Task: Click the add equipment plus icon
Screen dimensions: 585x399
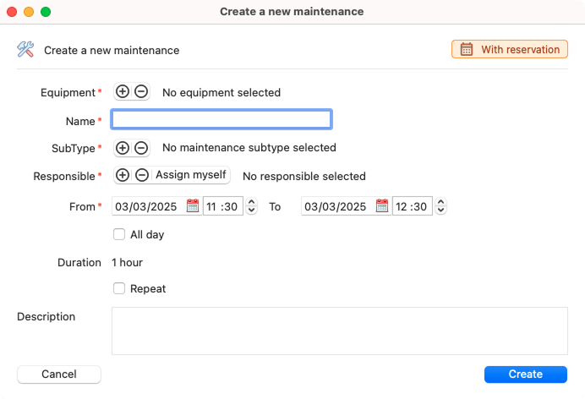Action: coord(123,92)
